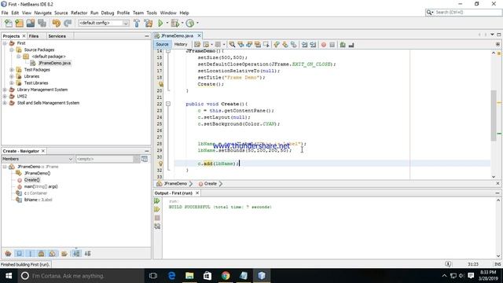Click the Comment editor toolbar icon
Screen dimensions: 503x283
coord(343,45)
